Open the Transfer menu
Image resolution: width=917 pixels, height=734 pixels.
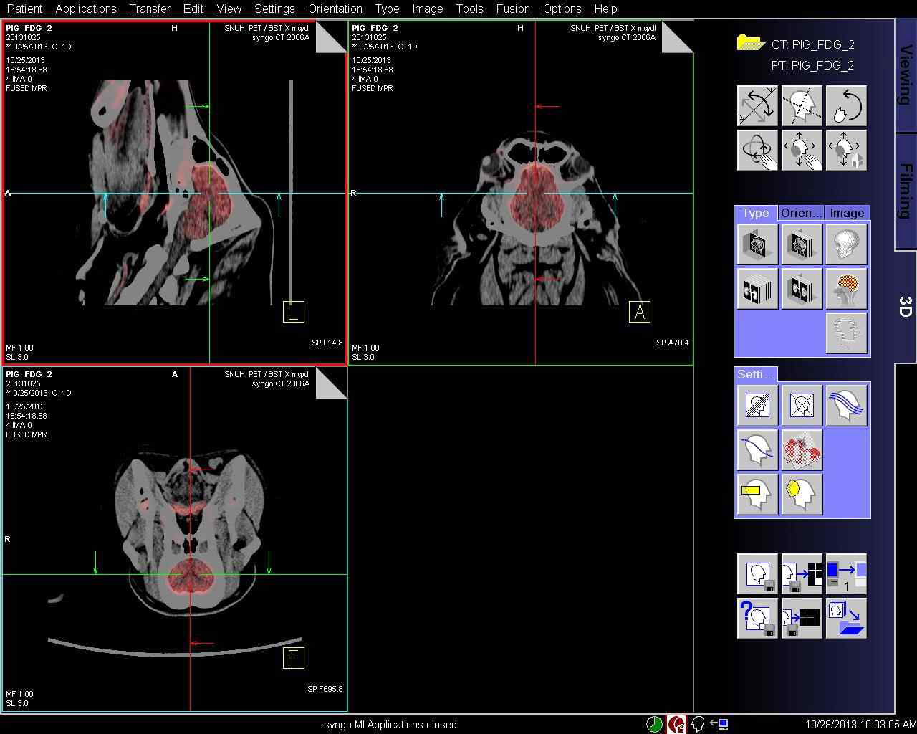tap(150, 9)
